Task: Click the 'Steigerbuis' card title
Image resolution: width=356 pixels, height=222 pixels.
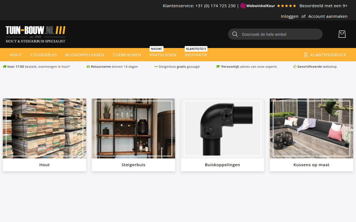Action: point(133,165)
